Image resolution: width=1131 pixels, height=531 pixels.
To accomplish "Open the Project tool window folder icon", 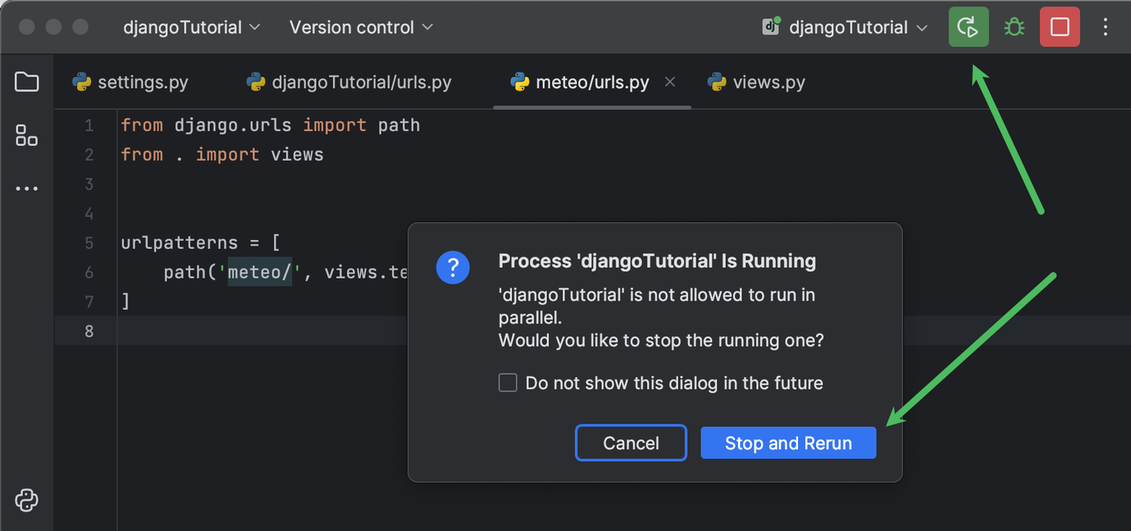I will click(27, 81).
